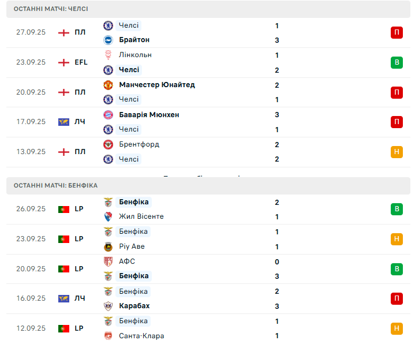Click Santa Clara crest icon

108,336
